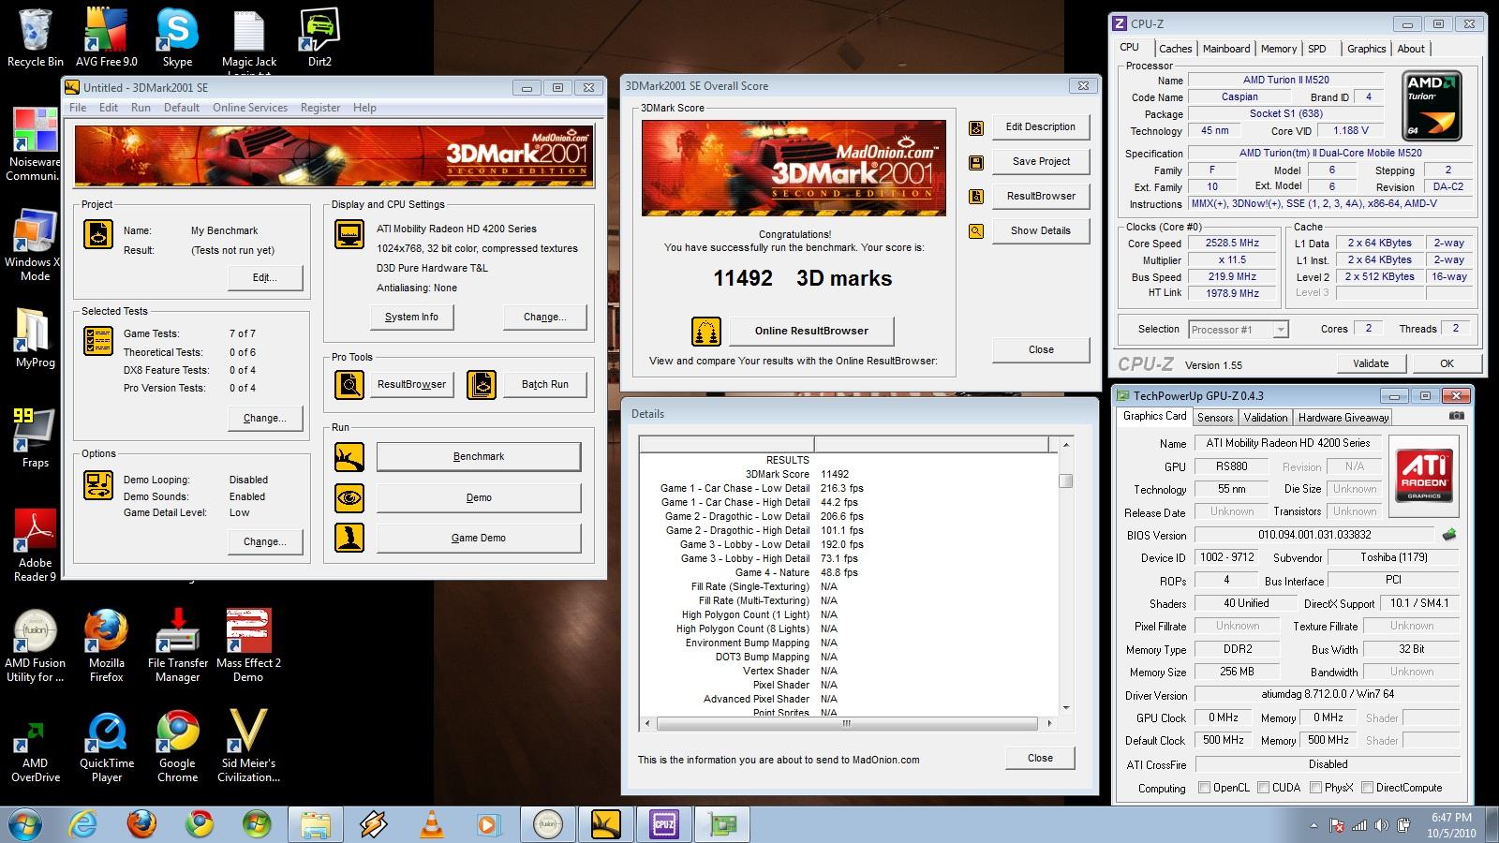The width and height of the screenshot is (1499, 843).
Task: Open Mass Effect 2 Demo shortcut
Action: pyautogui.click(x=248, y=645)
